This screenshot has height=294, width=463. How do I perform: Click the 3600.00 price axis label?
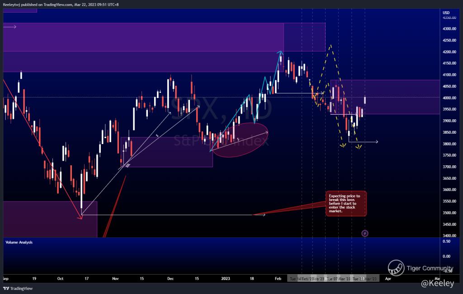click(x=449, y=190)
